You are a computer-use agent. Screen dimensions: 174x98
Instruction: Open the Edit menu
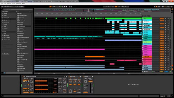(x=5, y=4)
